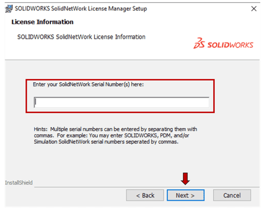This screenshot has height=211, width=264.
Task: Click the SOLIDWORKS logo
Action: coord(223,44)
